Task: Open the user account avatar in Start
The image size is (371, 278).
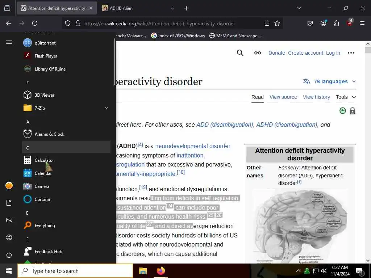Action: [x=9, y=186]
